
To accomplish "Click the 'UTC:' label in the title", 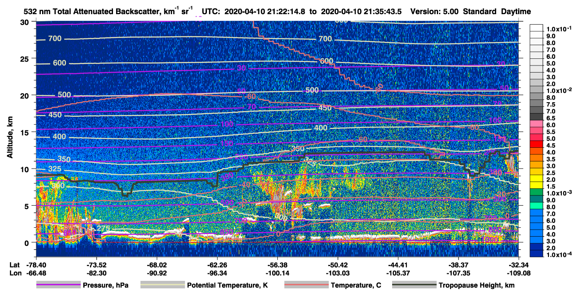I will click(x=211, y=11).
